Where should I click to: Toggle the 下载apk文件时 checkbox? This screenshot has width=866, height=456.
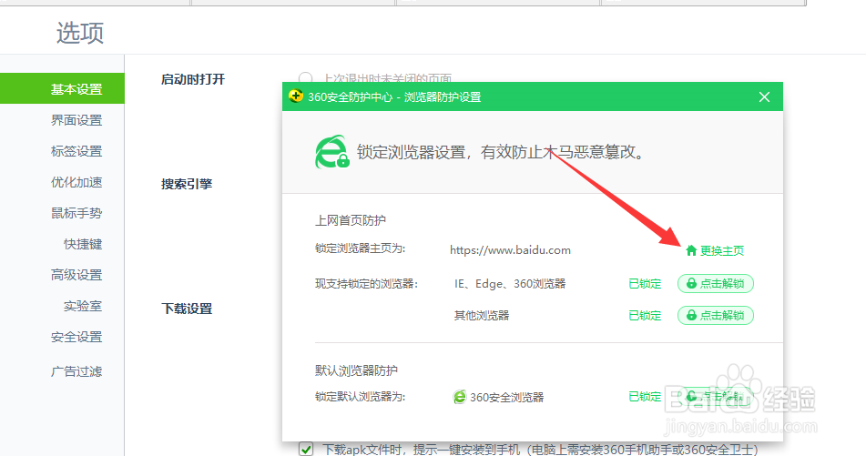click(306, 449)
